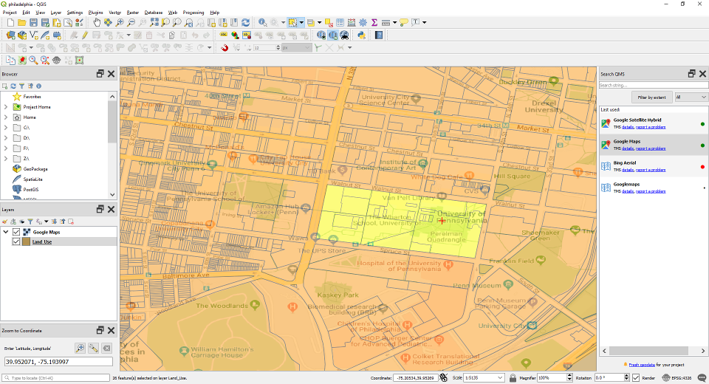709x384 pixels.
Task: Select the Pan Map hand tool
Action: coord(96,23)
